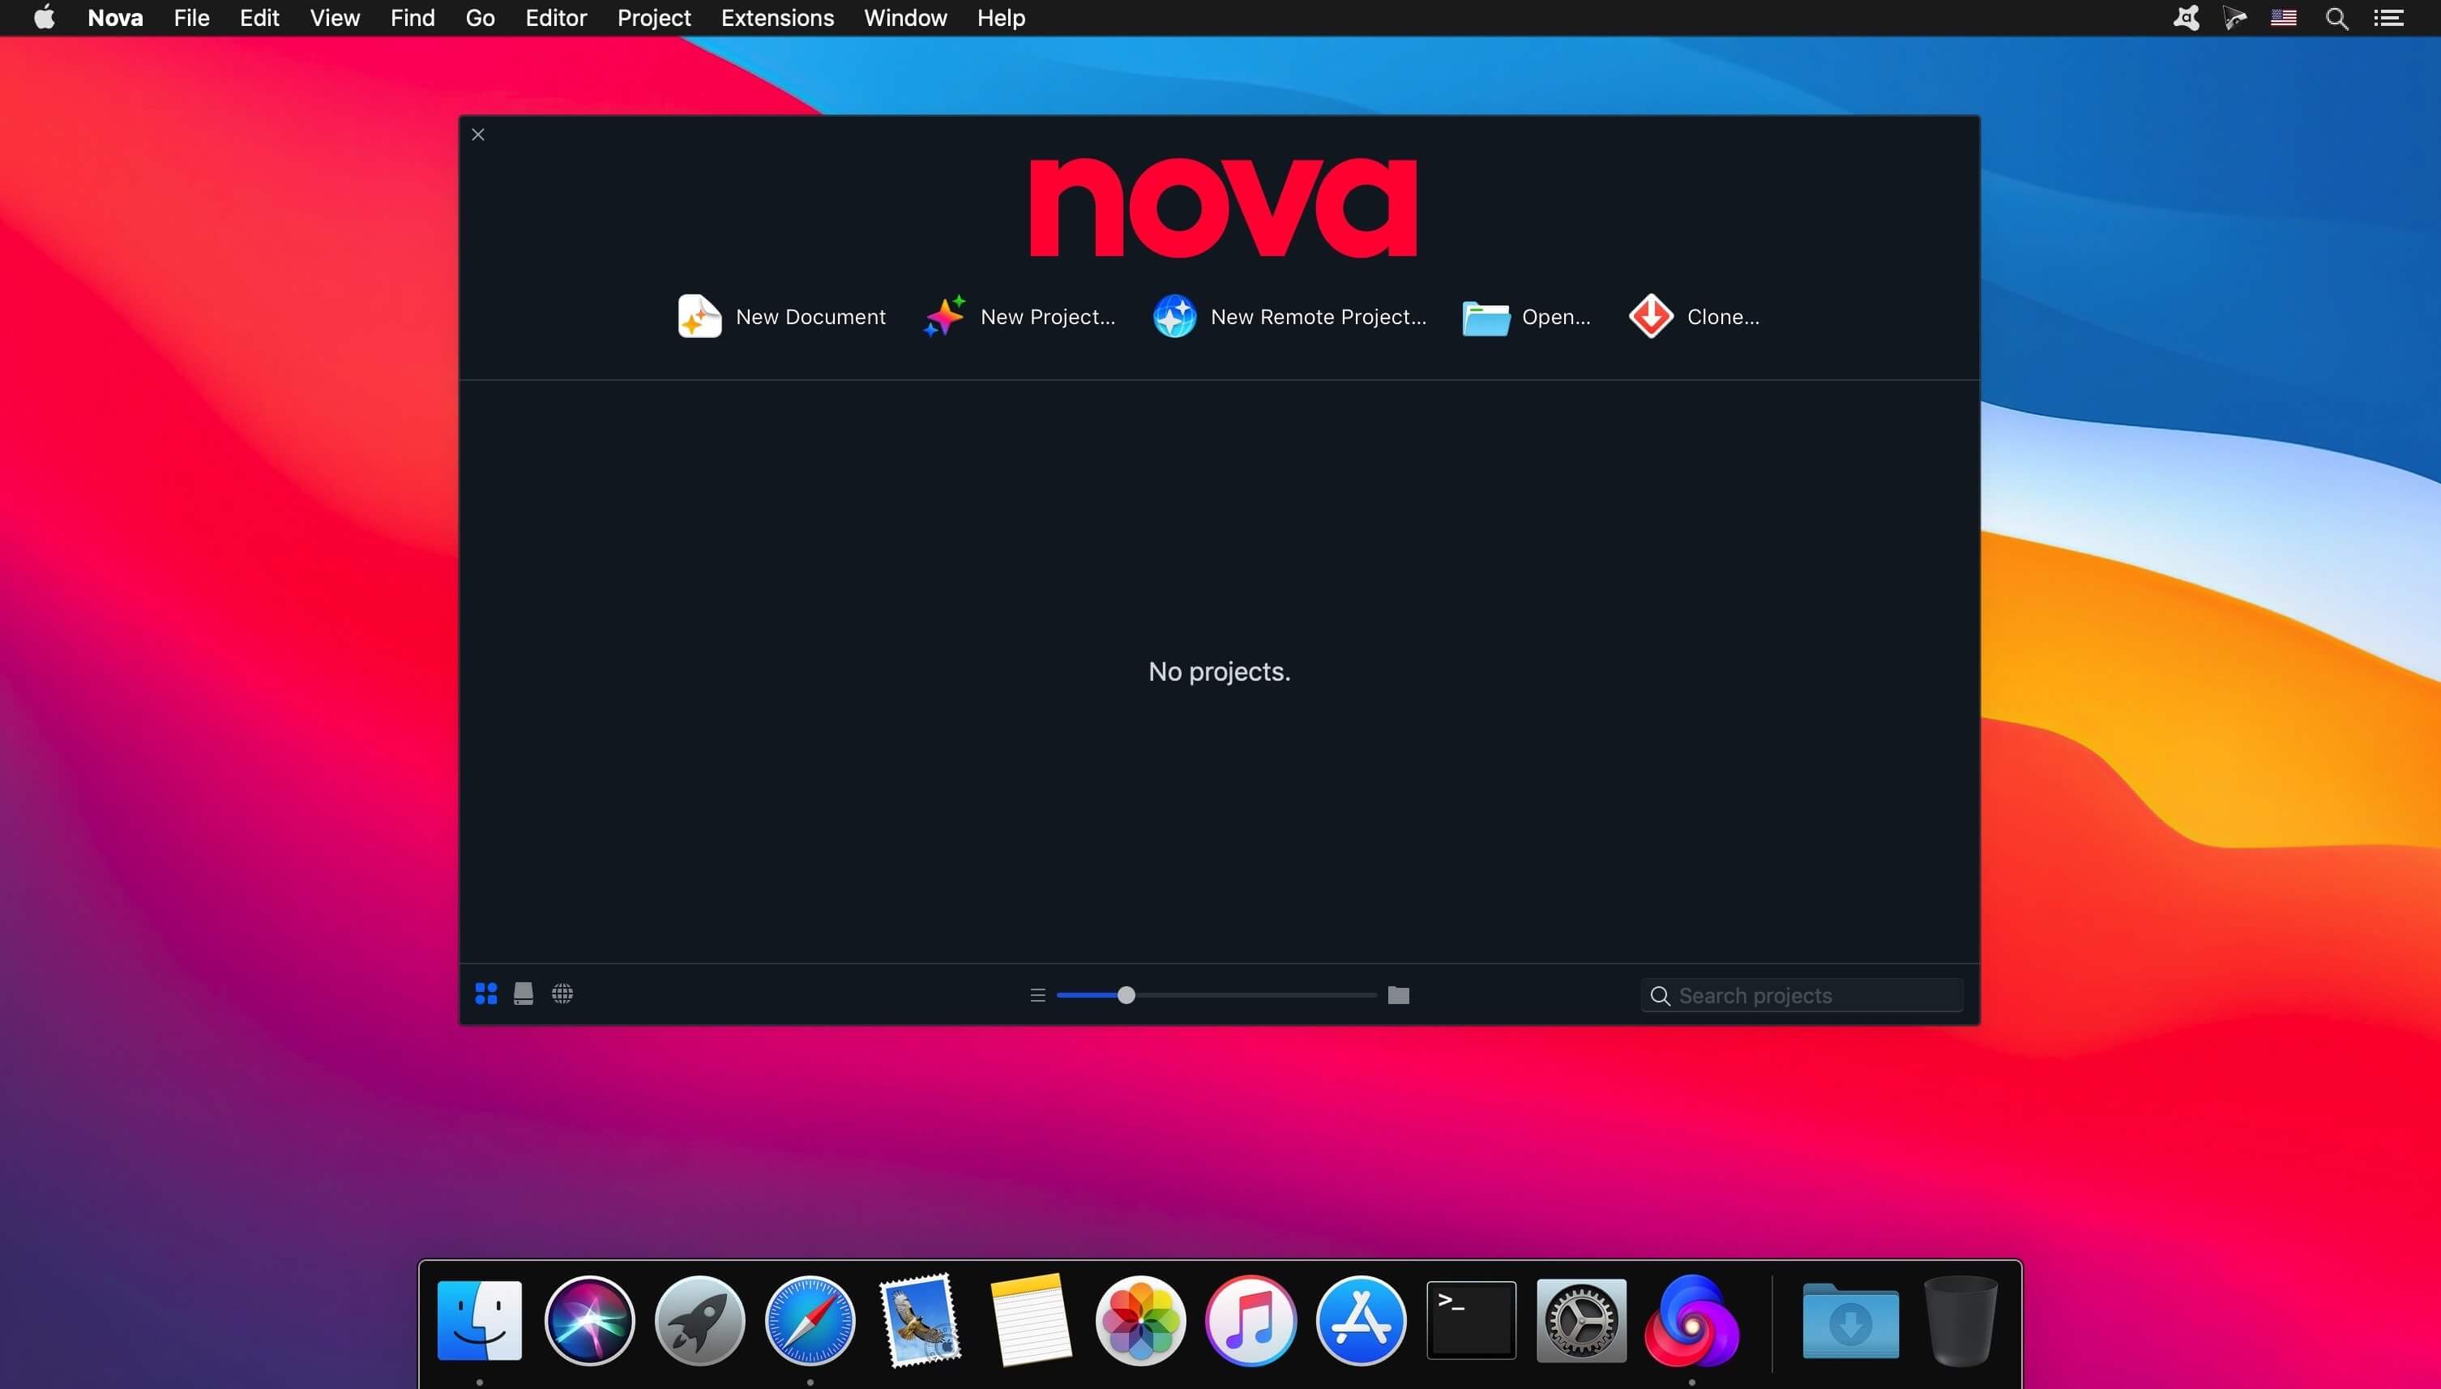2441x1389 pixels.
Task: Toggle large icon view mode
Action: coord(486,994)
